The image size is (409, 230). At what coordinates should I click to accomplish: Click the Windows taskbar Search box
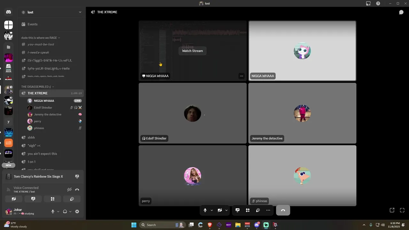point(162,225)
